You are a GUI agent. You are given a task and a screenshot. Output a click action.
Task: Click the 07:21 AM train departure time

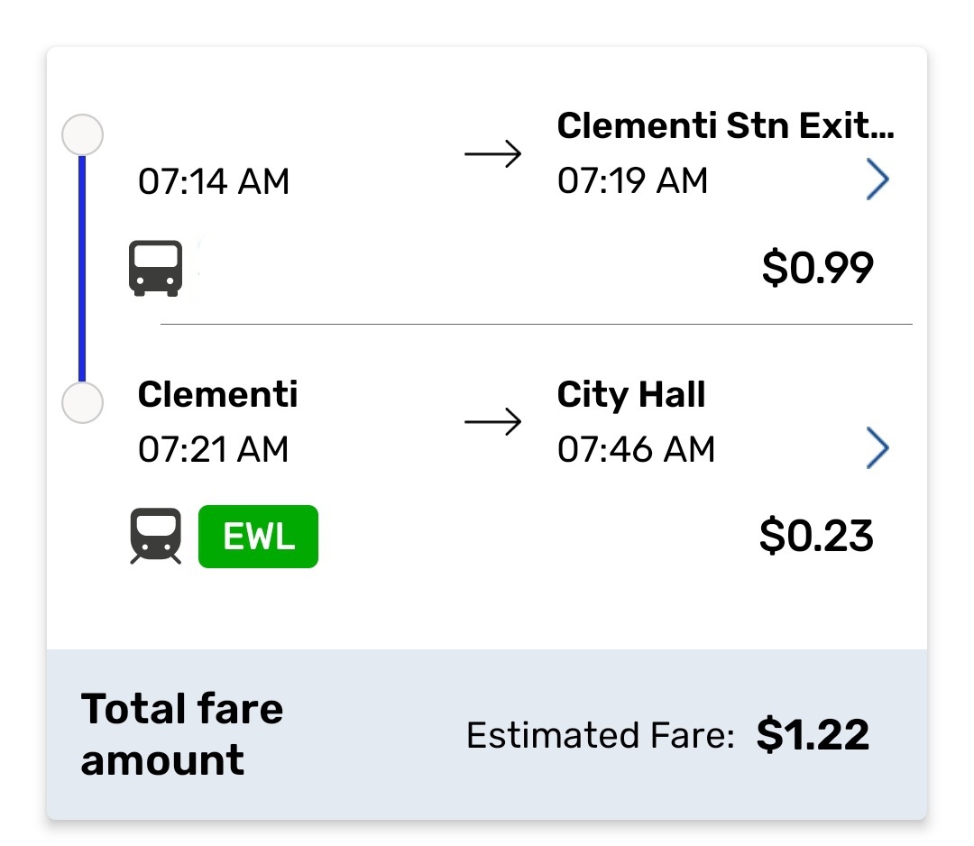pyautogui.click(x=214, y=449)
